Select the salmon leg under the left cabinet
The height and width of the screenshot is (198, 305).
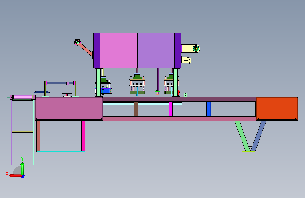pos(38,136)
